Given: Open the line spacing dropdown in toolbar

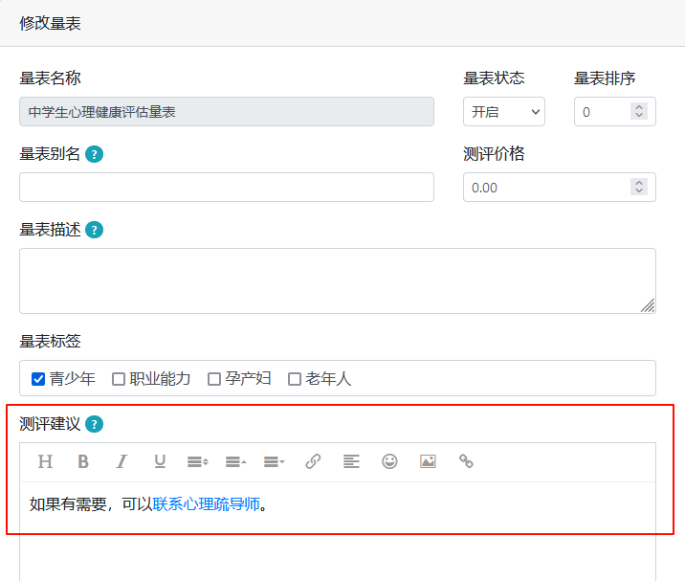Looking at the screenshot, I should (x=198, y=461).
